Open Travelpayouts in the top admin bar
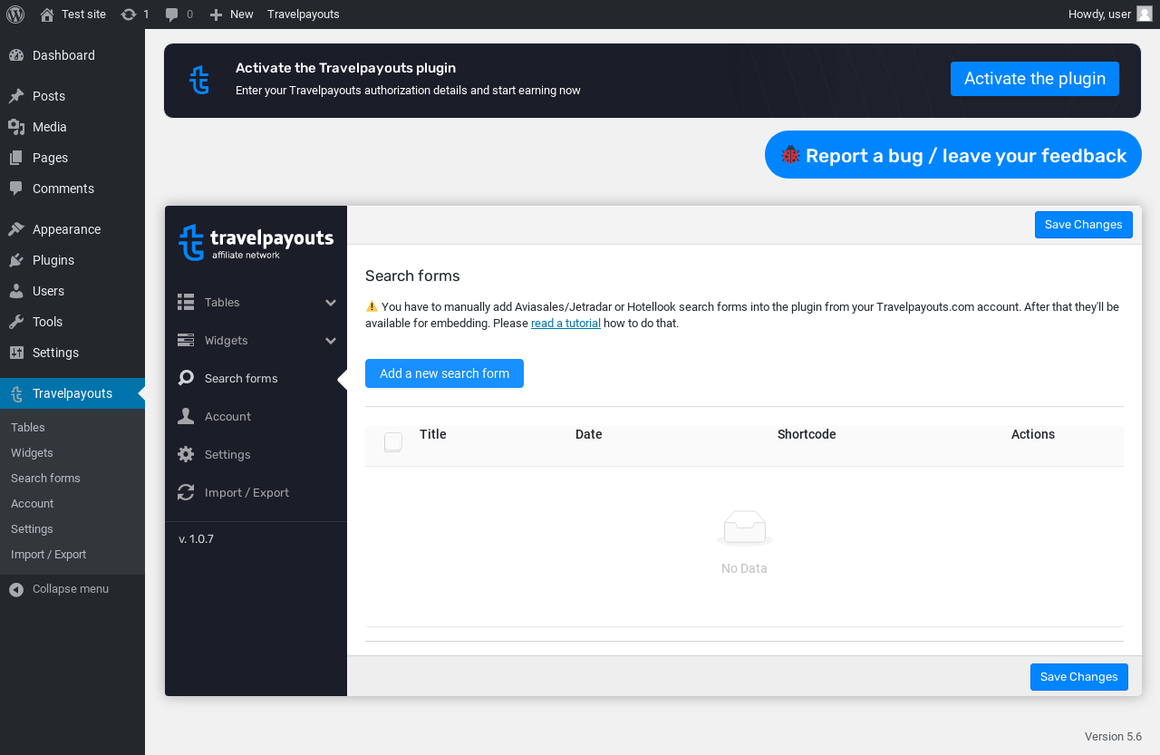 (x=304, y=15)
